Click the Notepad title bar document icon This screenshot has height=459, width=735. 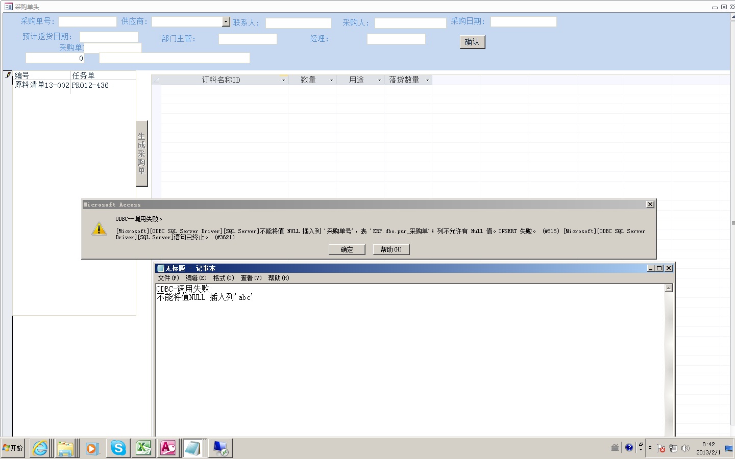(x=161, y=268)
